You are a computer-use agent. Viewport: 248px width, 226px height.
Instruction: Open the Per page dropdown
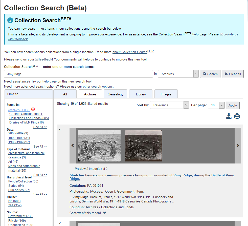point(216,105)
